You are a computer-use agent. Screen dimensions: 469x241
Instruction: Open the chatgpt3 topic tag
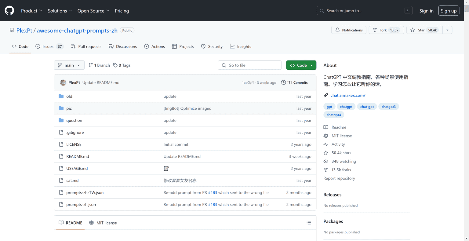(389, 107)
